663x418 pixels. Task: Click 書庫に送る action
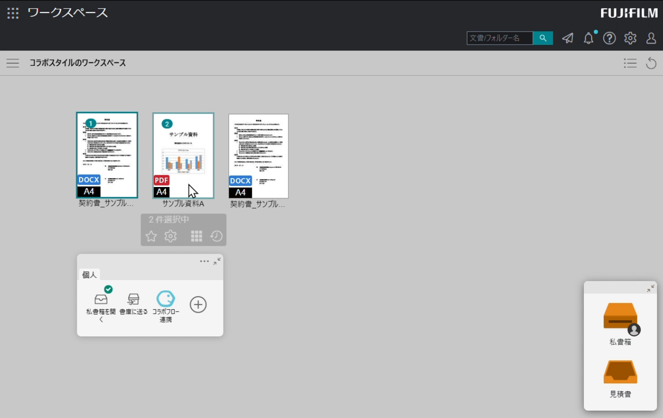click(134, 303)
